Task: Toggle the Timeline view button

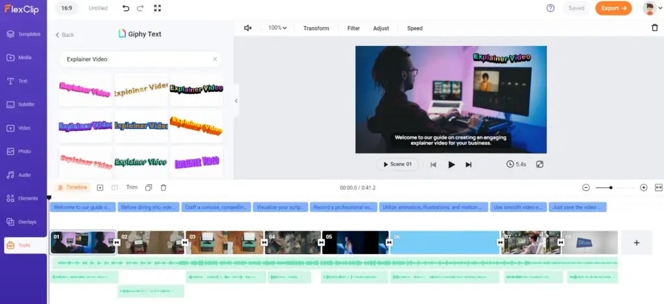Action: pos(72,187)
